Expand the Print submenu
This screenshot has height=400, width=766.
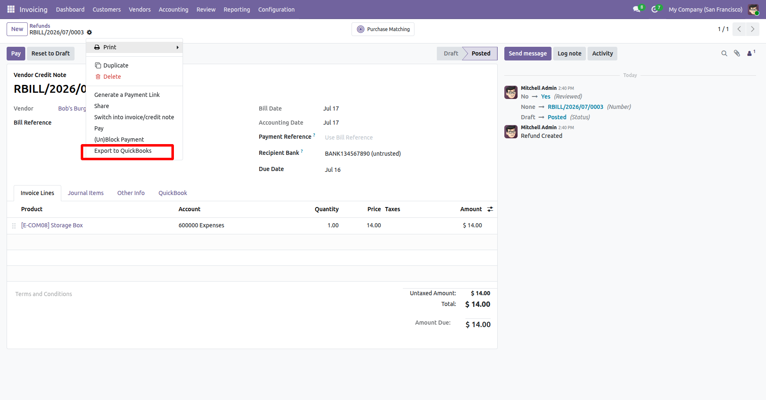click(x=134, y=47)
